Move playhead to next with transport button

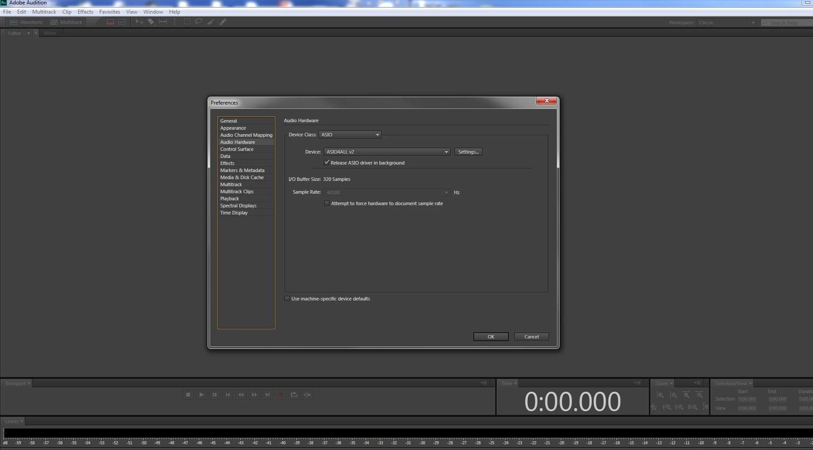click(268, 394)
